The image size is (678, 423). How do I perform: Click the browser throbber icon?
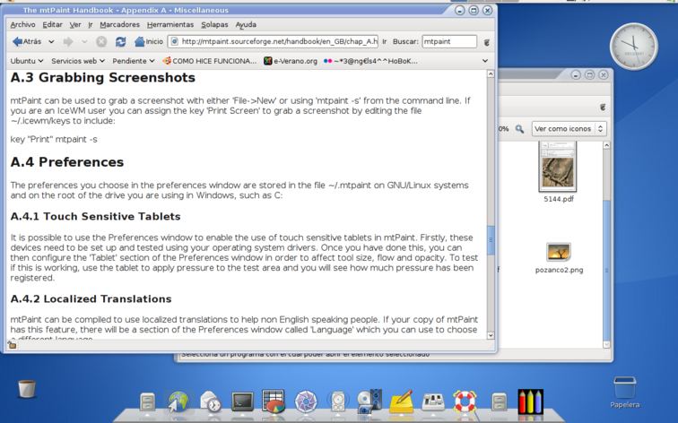pos(486,42)
